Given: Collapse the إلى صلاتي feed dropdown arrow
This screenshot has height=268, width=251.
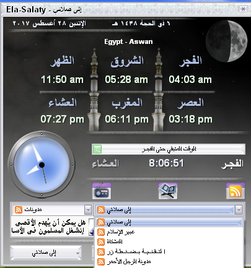Looking at the screenshot, I should (239, 210).
